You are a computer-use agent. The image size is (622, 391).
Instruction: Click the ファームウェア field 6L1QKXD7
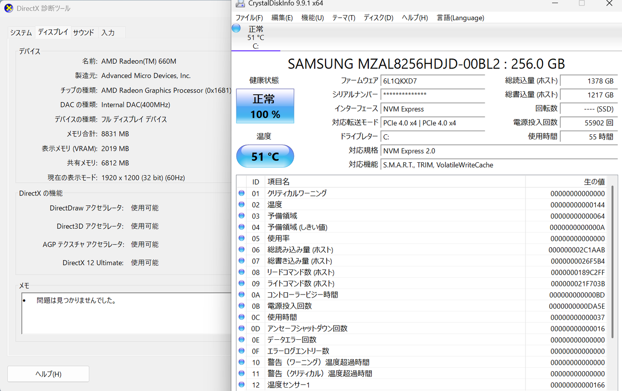pos(433,81)
